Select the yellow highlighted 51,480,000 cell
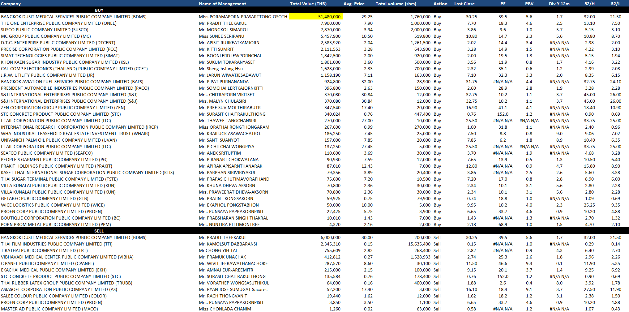The width and height of the screenshot is (629, 312). (316, 17)
